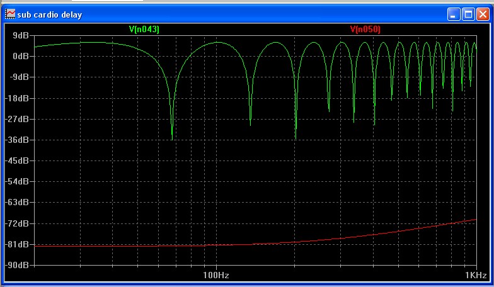Click the waveform icon in the title bar
The image size is (494, 287).
pos(10,14)
